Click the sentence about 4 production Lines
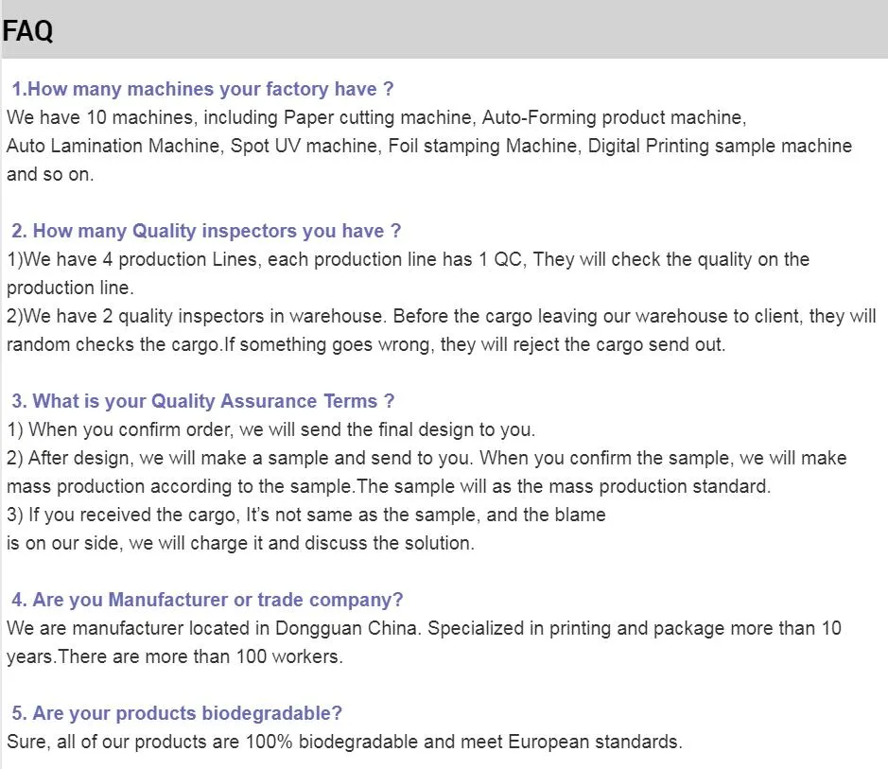 coord(408,259)
